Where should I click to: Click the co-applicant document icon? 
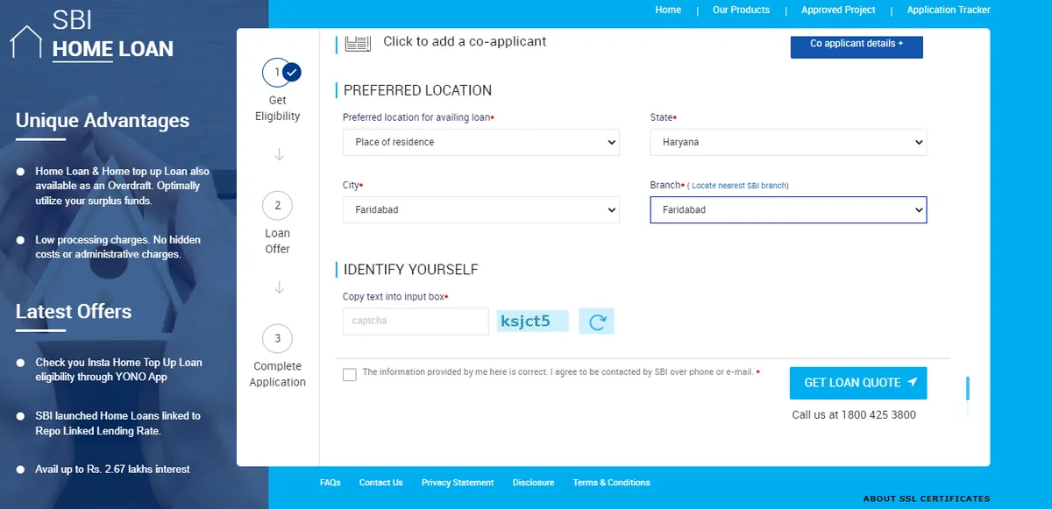[x=357, y=40]
